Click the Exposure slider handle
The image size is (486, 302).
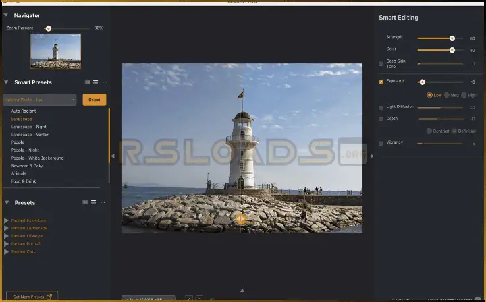423,82
